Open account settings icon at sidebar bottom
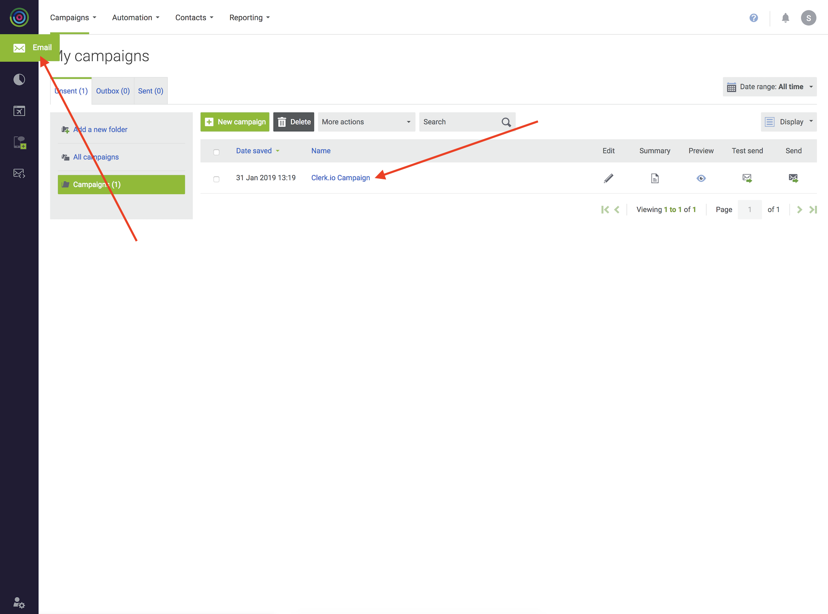Screen dimensions: 828x614 coord(19,602)
